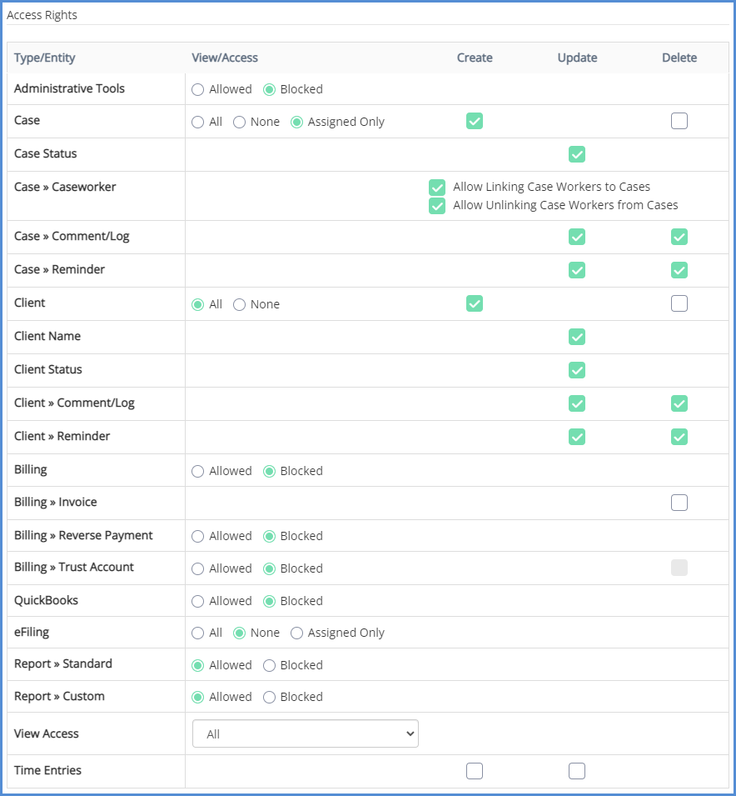The height and width of the screenshot is (796, 736).
Task: Allow QuickBooks access
Action: click(198, 601)
